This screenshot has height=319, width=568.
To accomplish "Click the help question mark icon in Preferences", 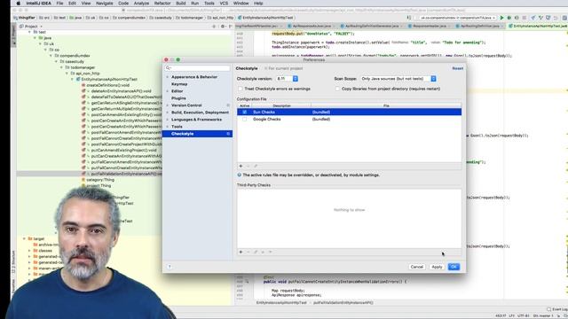I will click(x=170, y=267).
